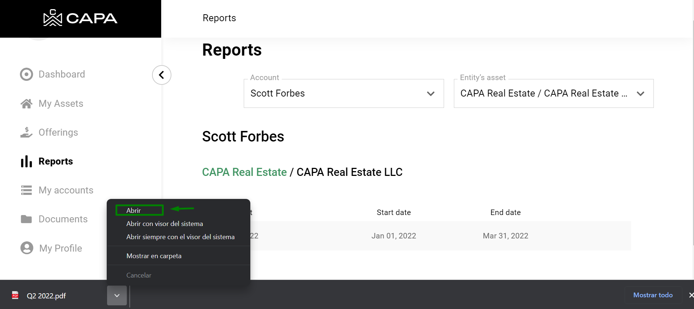Click the My Assets house icon
The height and width of the screenshot is (309, 694).
click(x=26, y=103)
